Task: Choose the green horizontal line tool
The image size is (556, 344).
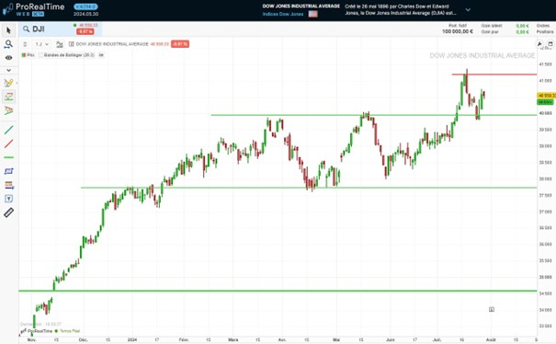Action: point(8,157)
